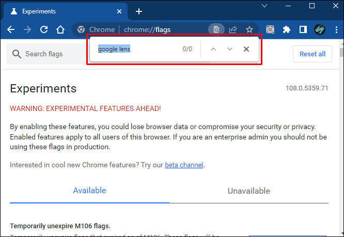Open the home page
344x237 pixels.
pos(60,29)
